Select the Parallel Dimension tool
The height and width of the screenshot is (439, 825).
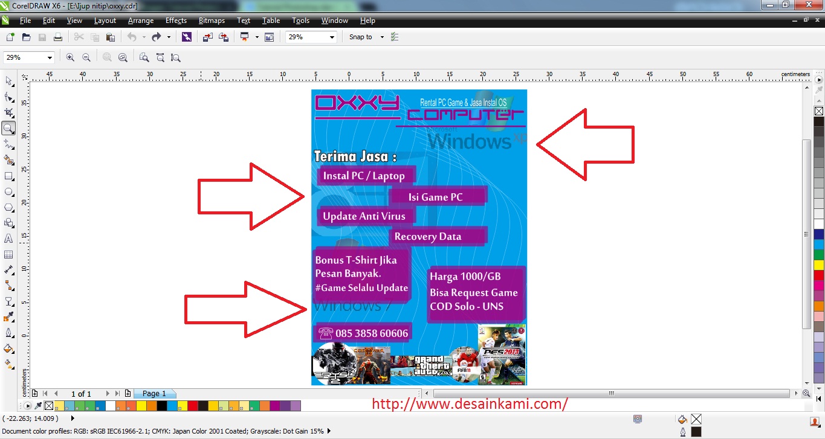pos(8,270)
